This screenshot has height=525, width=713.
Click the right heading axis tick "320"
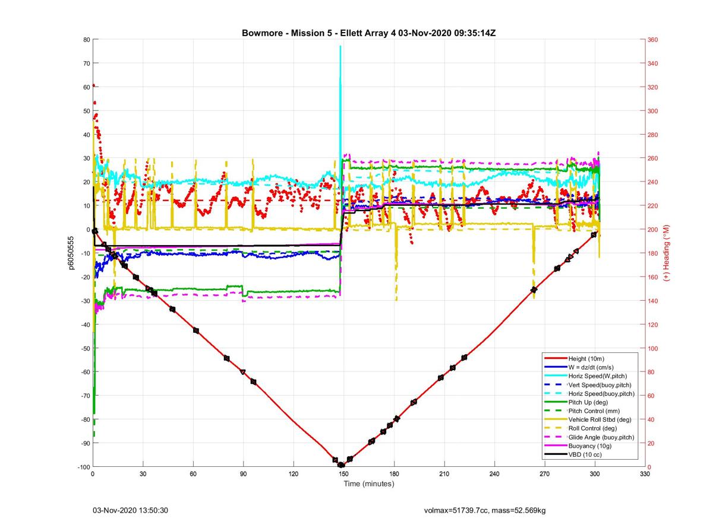[653, 87]
